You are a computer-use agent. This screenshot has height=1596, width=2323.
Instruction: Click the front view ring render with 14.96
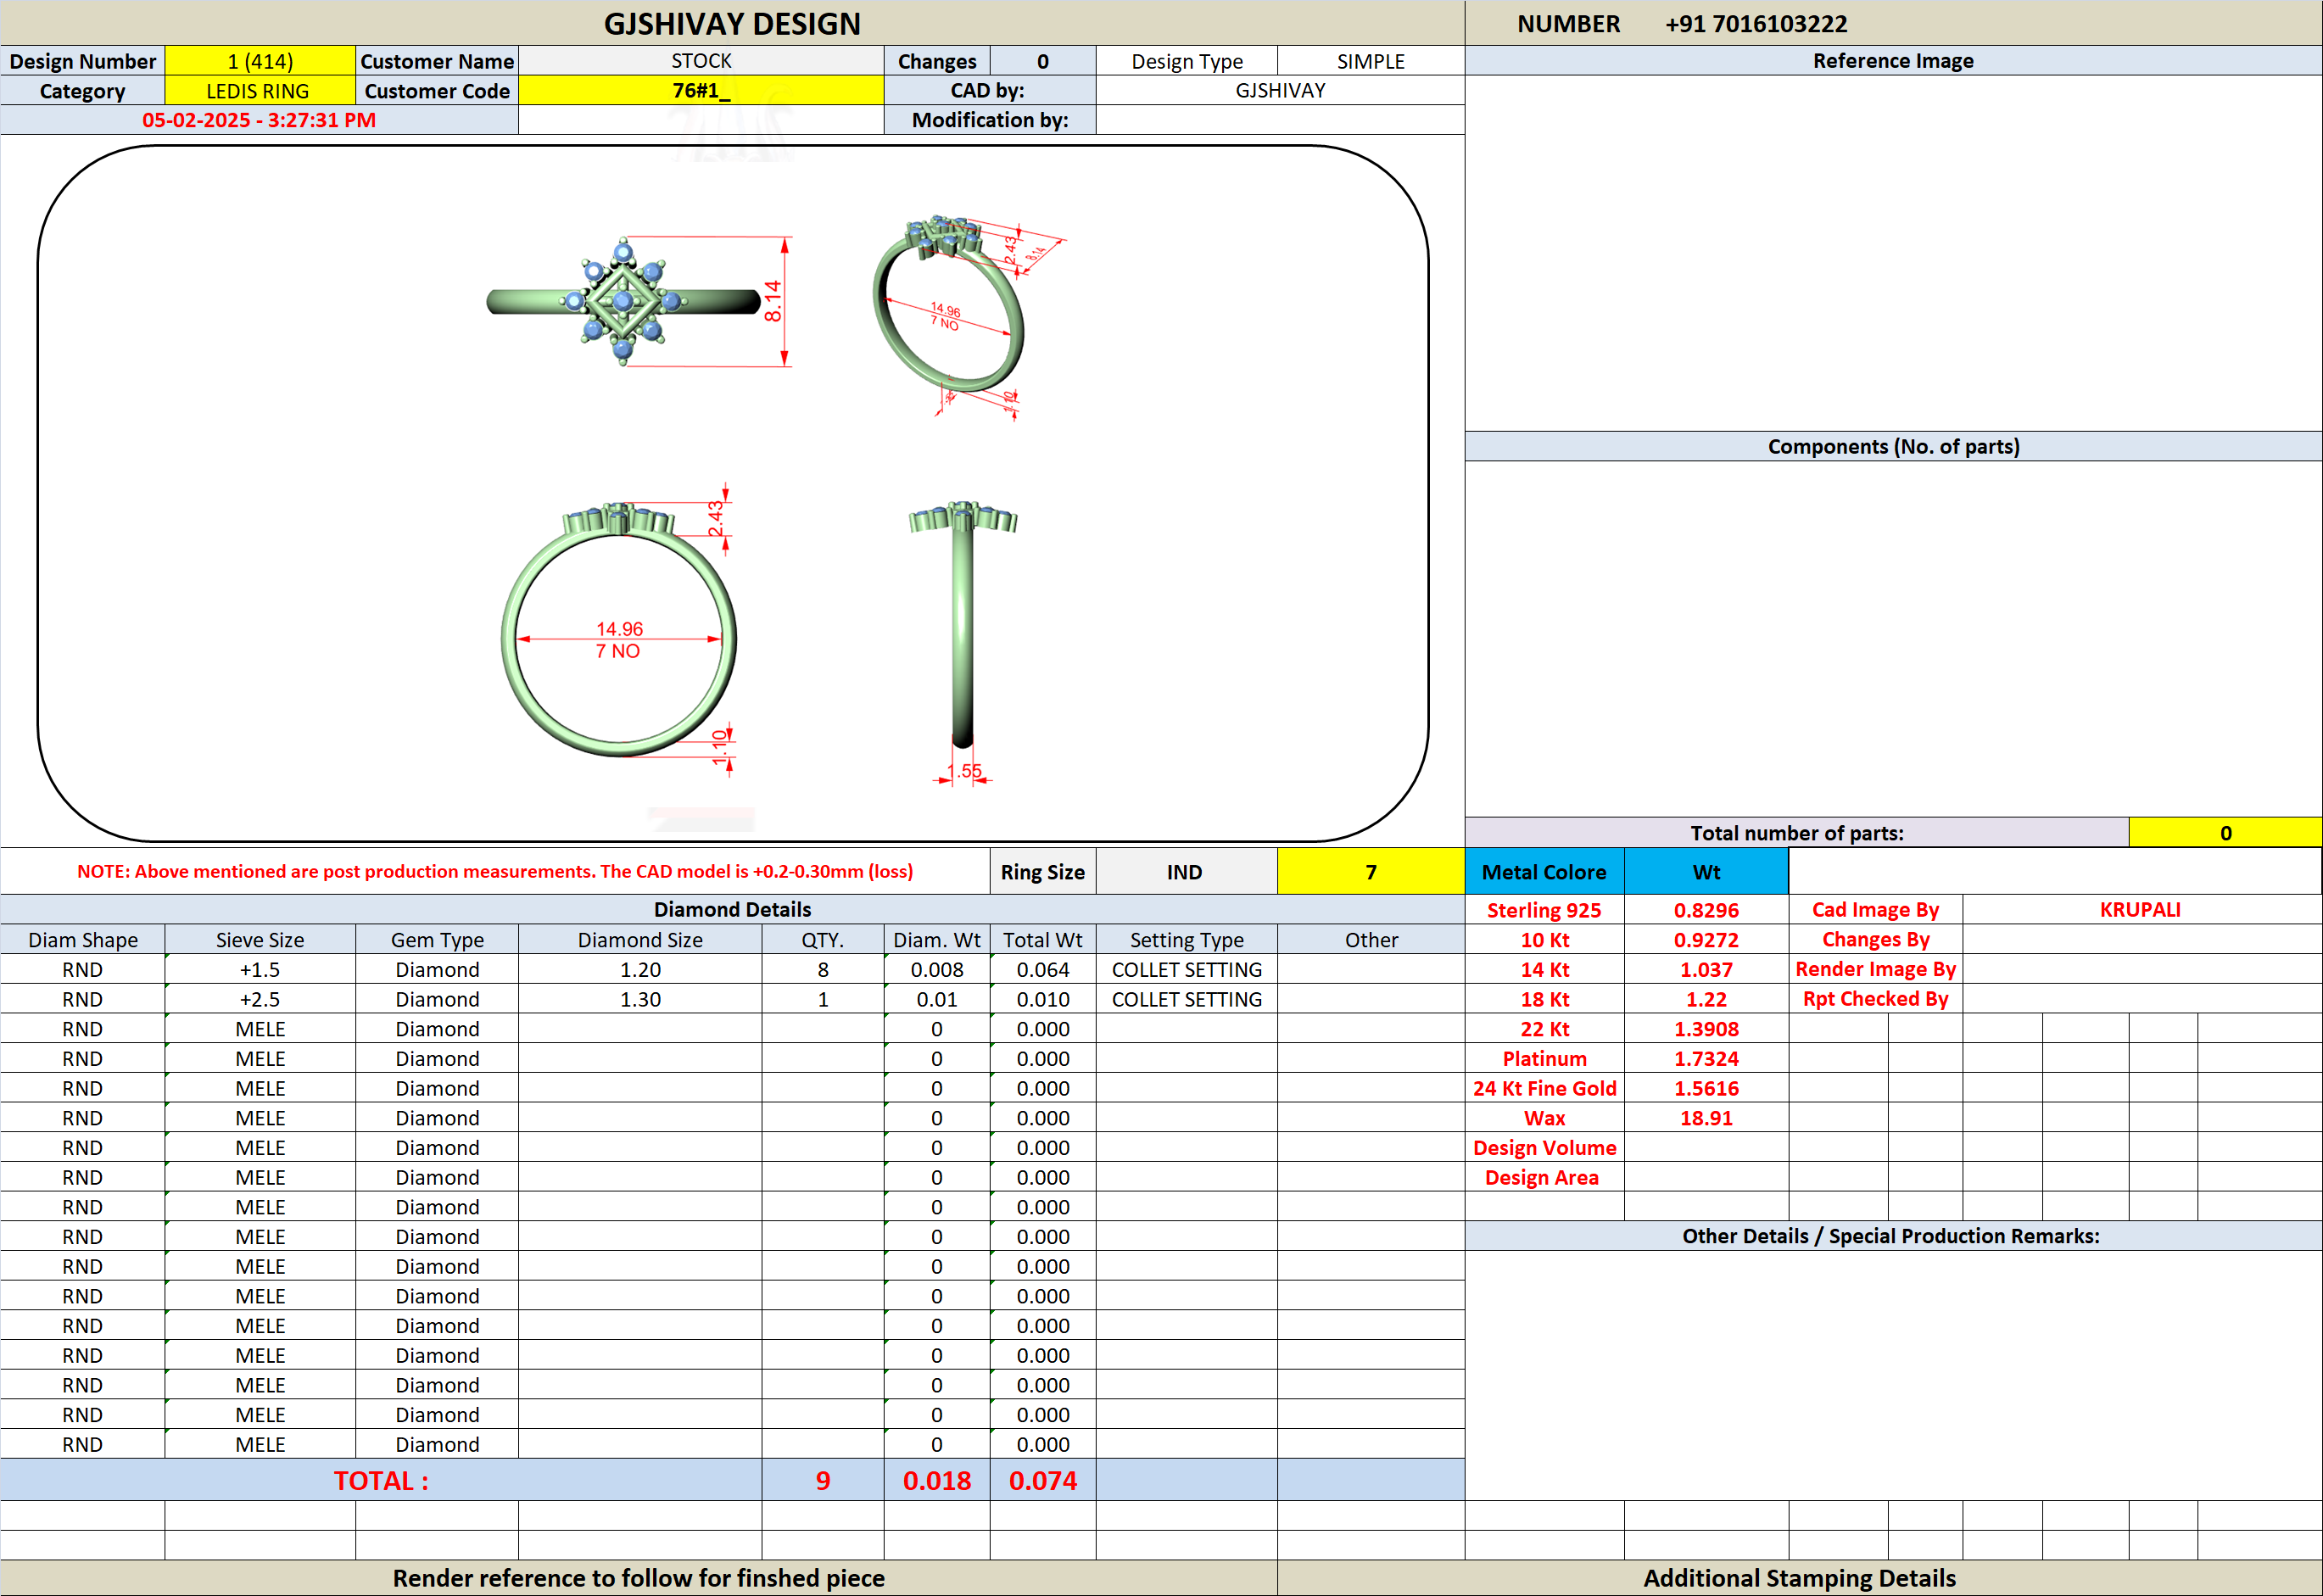click(x=620, y=630)
